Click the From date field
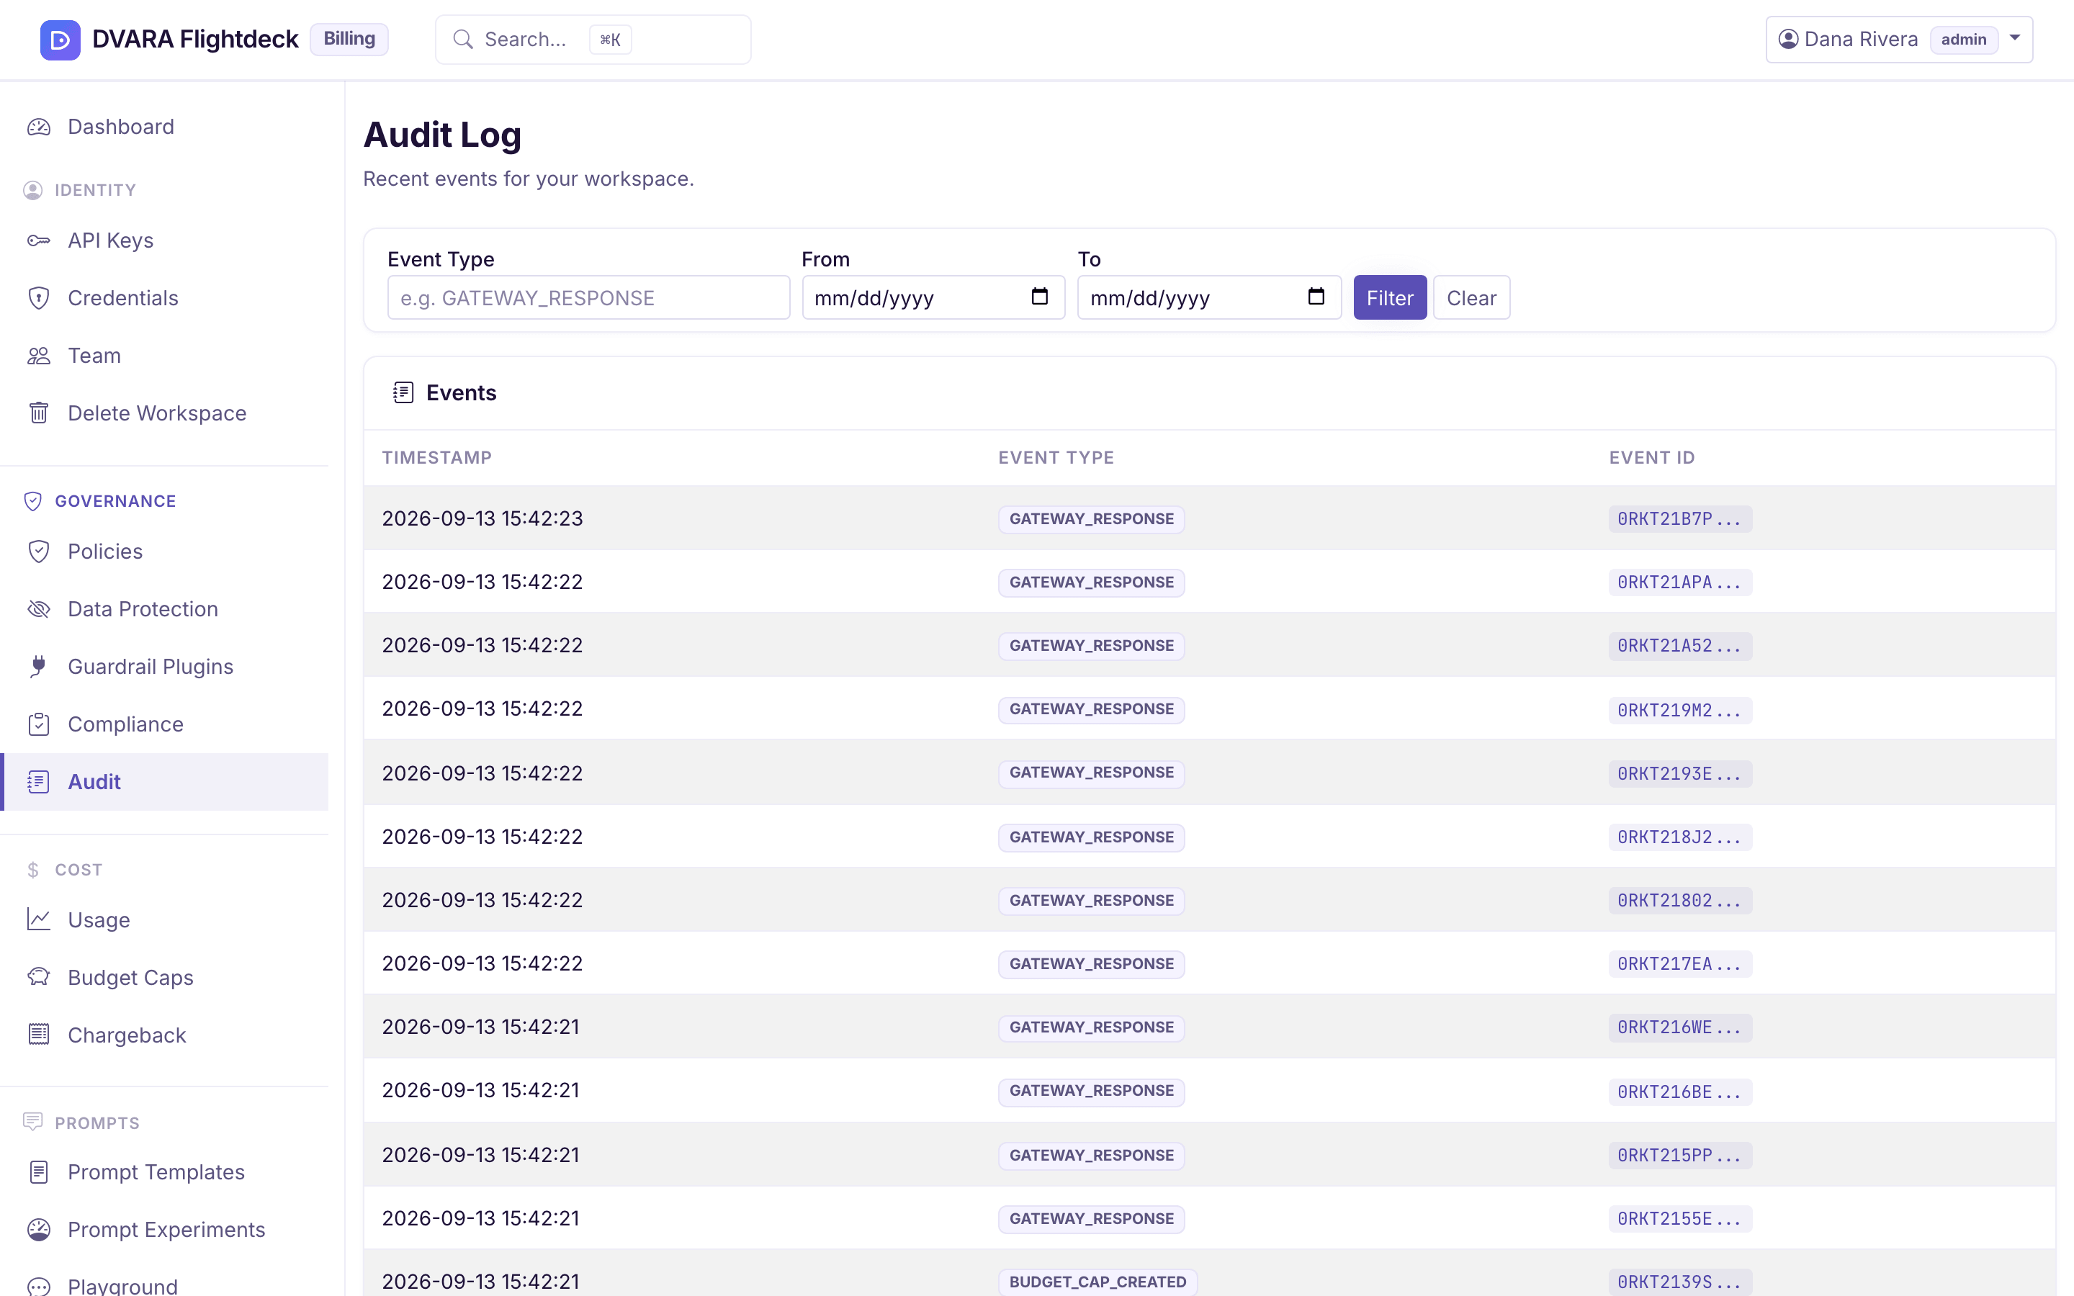 933,297
